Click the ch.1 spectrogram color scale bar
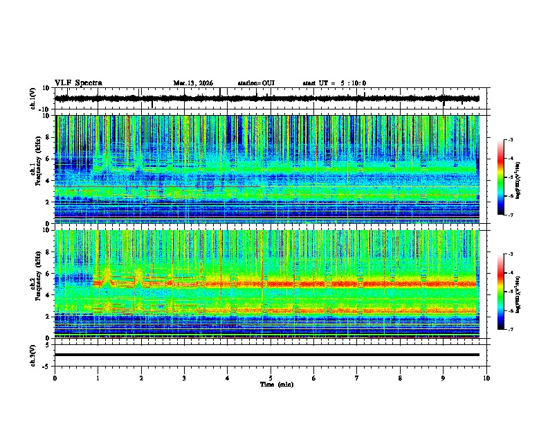Screen dimensions: 548x424 500,177
